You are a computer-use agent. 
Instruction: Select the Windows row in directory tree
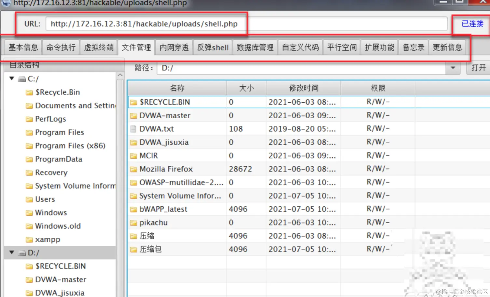click(60, 213)
